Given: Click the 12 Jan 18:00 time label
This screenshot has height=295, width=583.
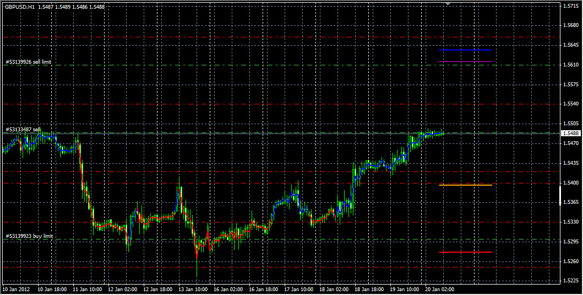Looking at the screenshot, I should coord(158,289).
